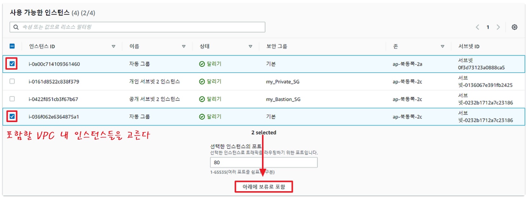The height and width of the screenshot is (199, 527).
Task: Click running status icon for i-0161d8522c838f379
Action: [202, 82]
